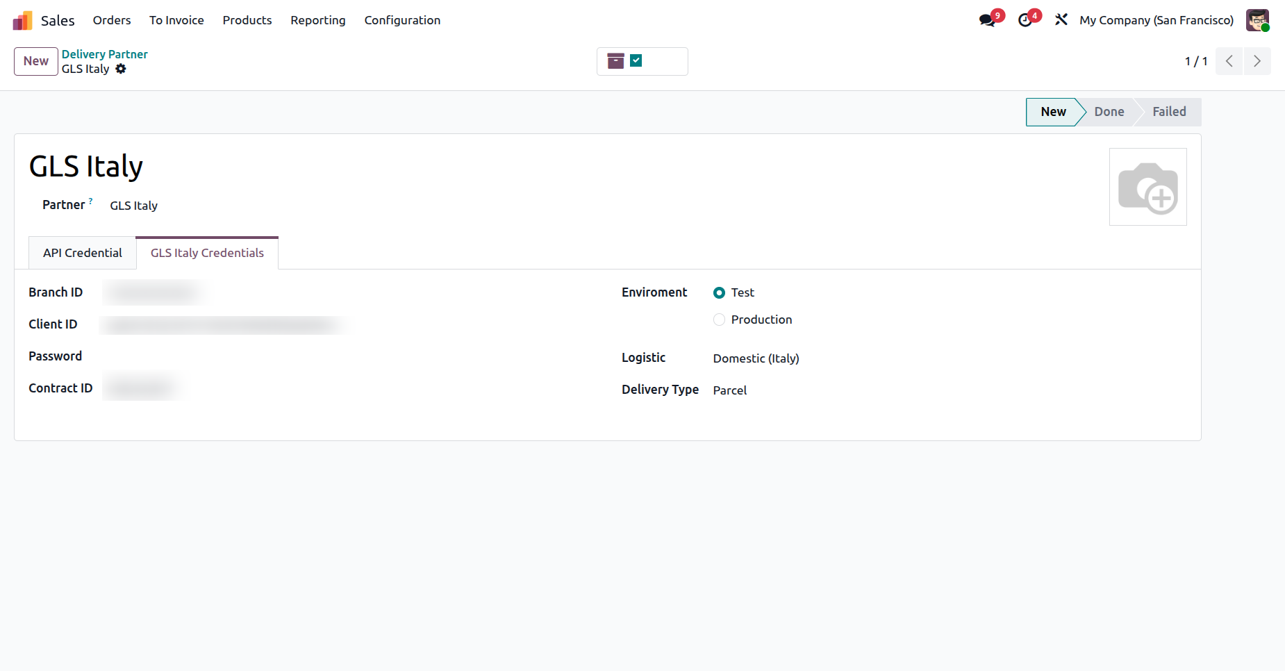1285x671 pixels.
Task: Toggle the teal checkbox beside archive icon
Action: point(636,60)
